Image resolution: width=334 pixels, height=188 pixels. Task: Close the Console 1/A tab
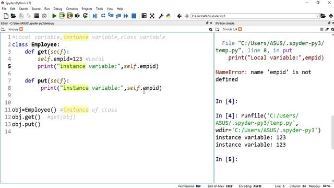[240, 29]
